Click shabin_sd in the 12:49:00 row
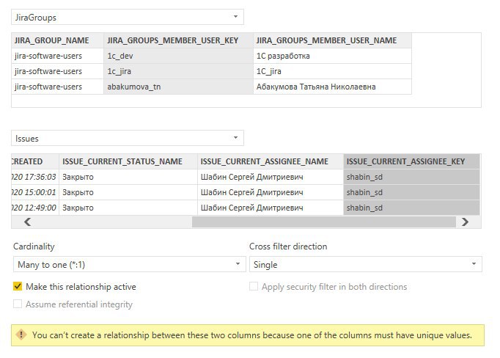 pos(411,208)
